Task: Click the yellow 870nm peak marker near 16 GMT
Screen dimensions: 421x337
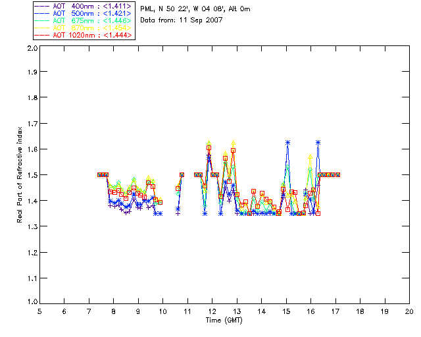Action: pyautogui.click(x=310, y=157)
